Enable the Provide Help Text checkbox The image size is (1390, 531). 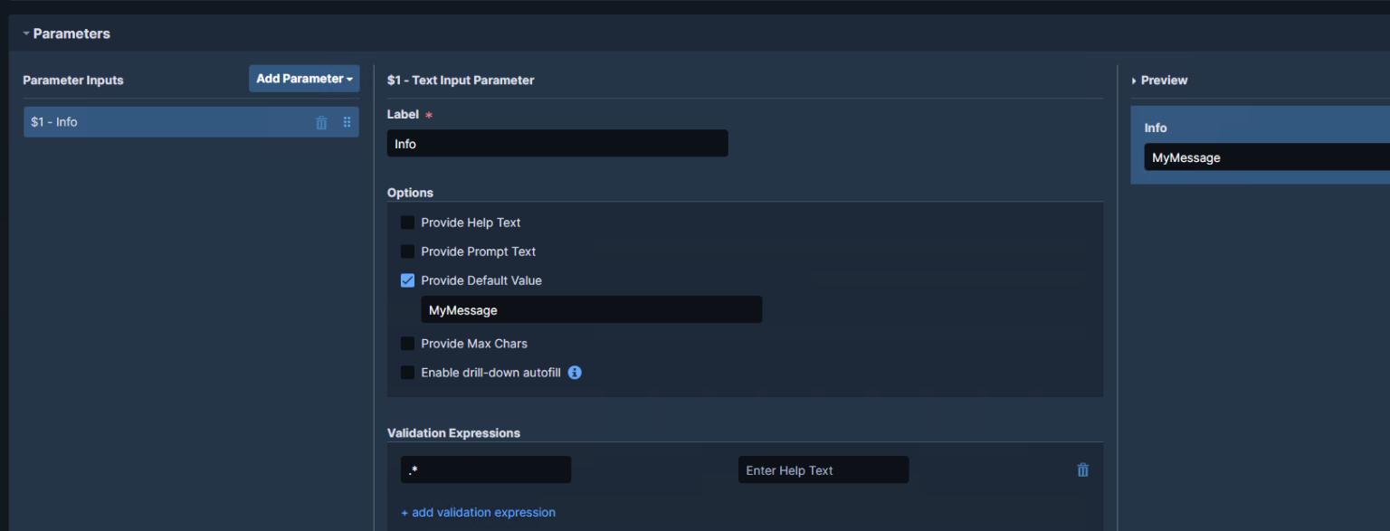click(407, 223)
